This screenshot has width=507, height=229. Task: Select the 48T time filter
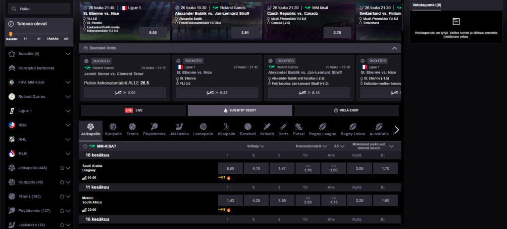(66, 38)
